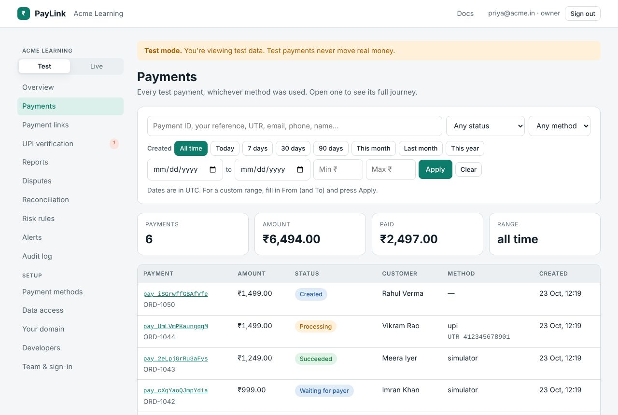Screen dimensions: 618x415
Task: Filter by This month
Action: coord(374,148)
